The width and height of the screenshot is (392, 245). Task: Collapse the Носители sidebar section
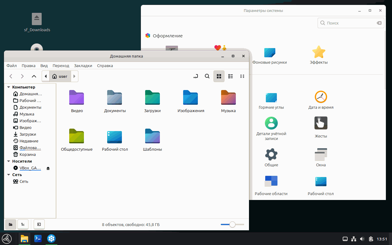click(9, 161)
